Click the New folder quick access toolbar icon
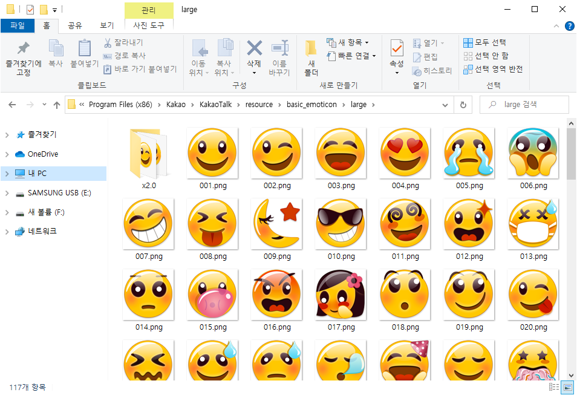The width and height of the screenshot is (577, 395). [44, 10]
